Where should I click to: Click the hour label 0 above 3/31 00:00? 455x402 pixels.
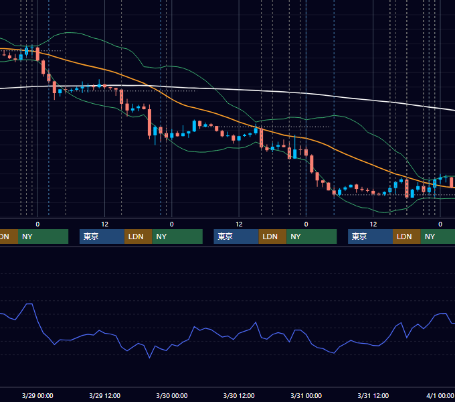pyautogui.click(x=306, y=224)
